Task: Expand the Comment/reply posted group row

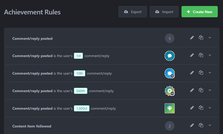Action: (x=210, y=38)
